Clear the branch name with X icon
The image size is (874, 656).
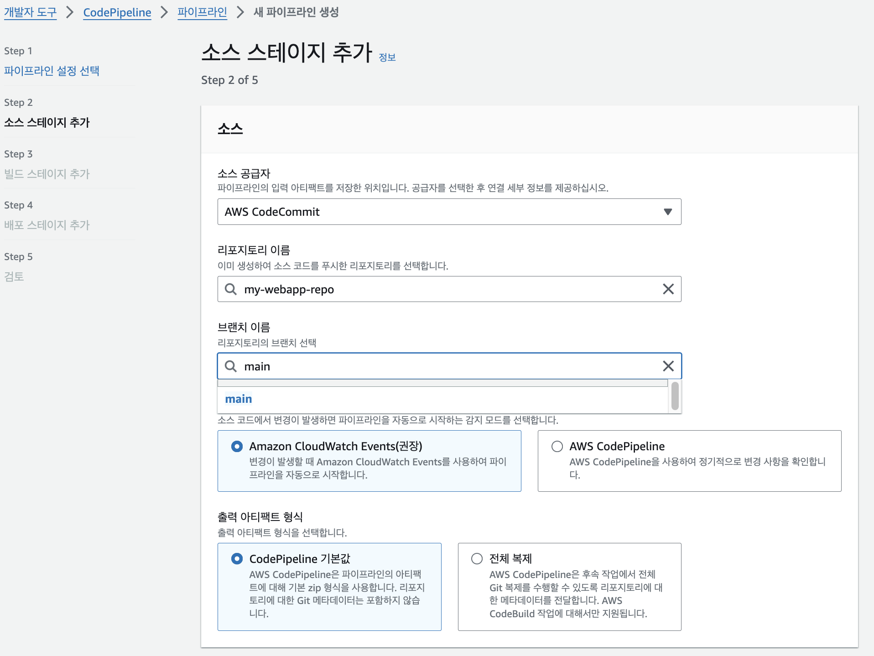point(668,366)
